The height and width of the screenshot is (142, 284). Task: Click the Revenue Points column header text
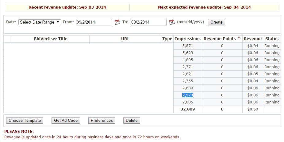pos(220,39)
